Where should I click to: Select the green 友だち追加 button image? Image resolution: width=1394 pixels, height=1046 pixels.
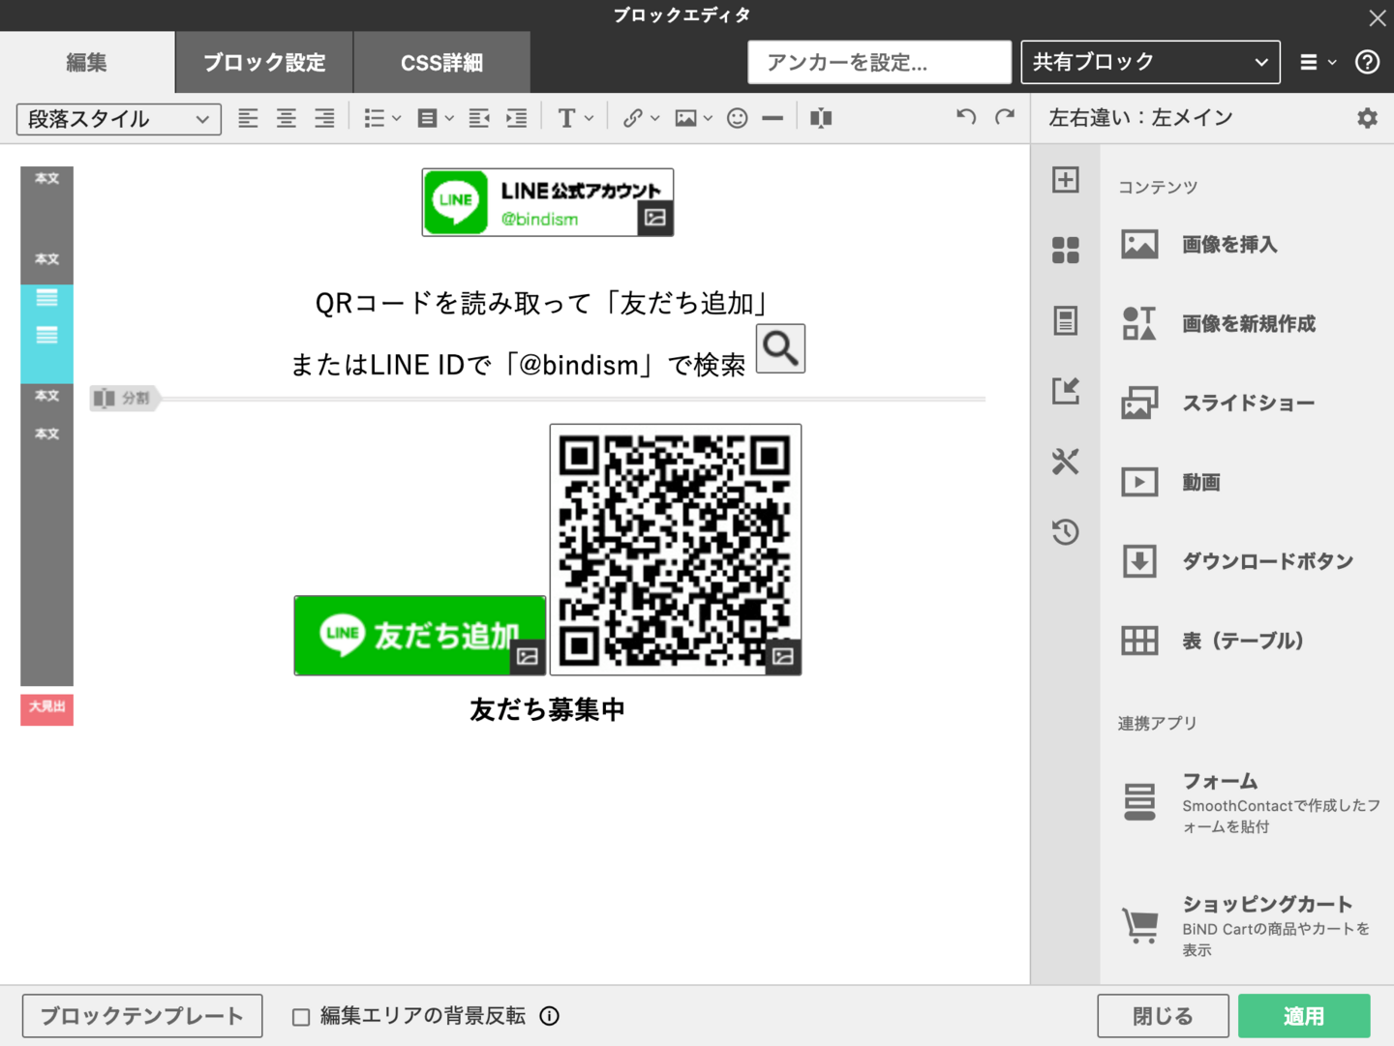tap(419, 635)
